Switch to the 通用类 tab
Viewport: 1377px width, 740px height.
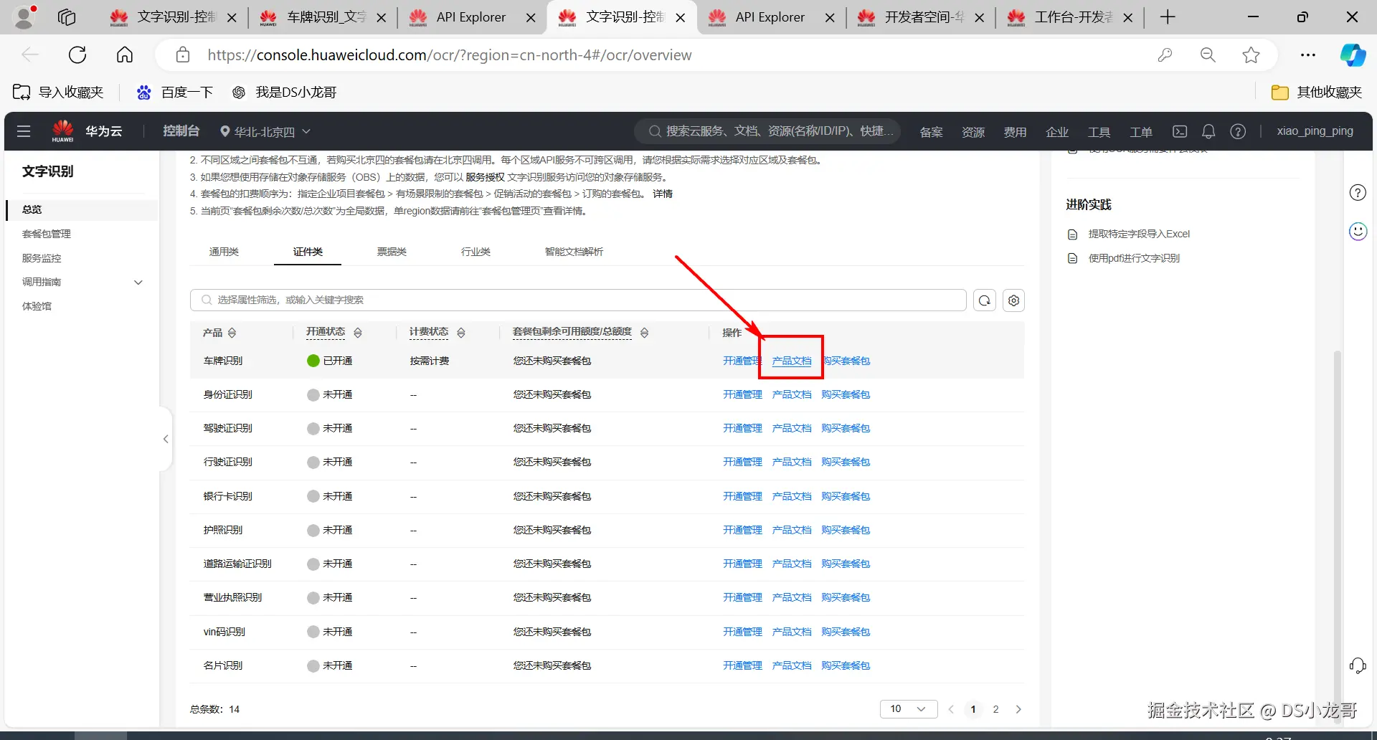(x=224, y=252)
